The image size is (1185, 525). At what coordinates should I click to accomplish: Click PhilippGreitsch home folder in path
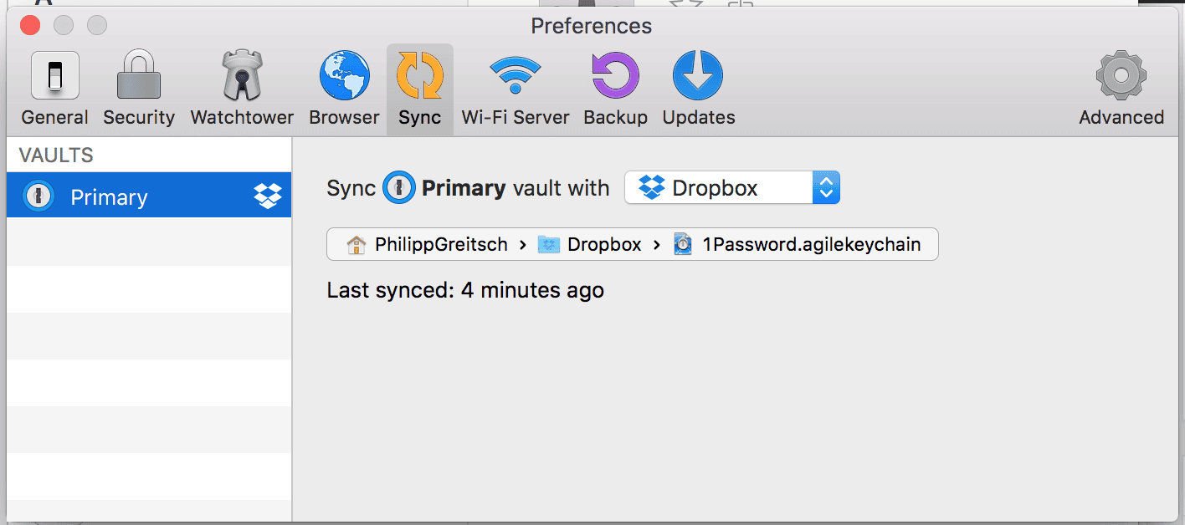[x=428, y=245]
